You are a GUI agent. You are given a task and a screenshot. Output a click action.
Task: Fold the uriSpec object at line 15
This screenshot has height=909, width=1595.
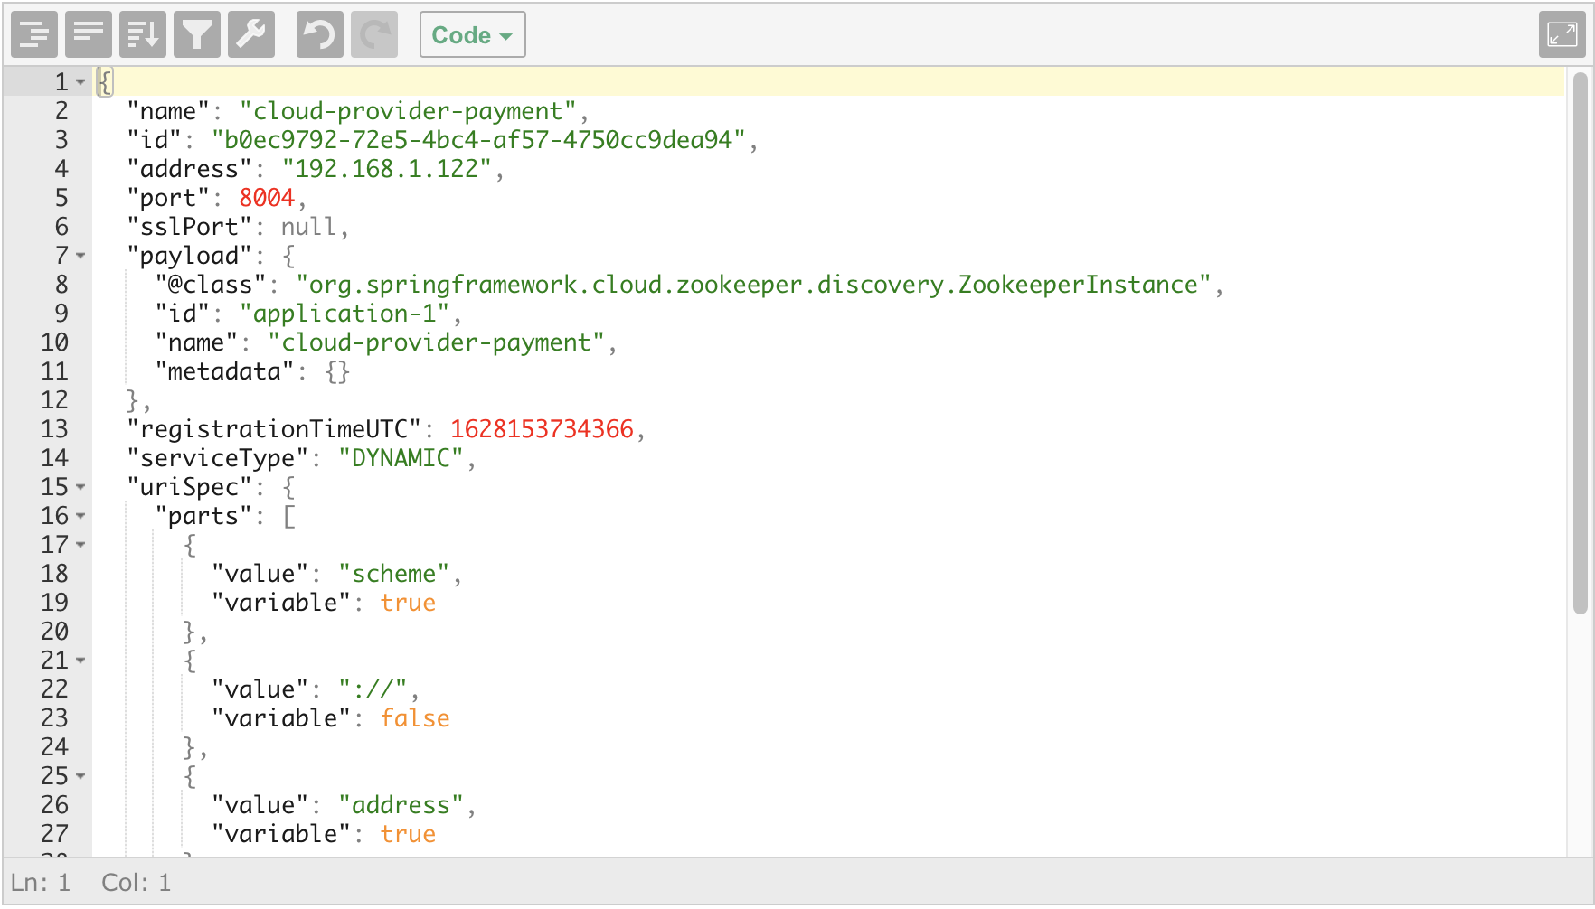point(80,487)
